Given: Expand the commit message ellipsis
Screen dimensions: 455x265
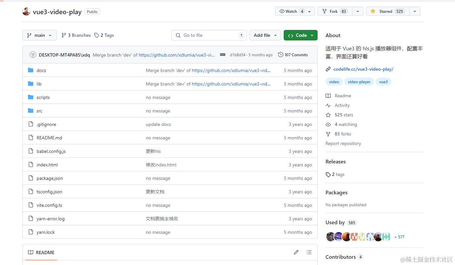Looking at the screenshot, I should [223, 55].
